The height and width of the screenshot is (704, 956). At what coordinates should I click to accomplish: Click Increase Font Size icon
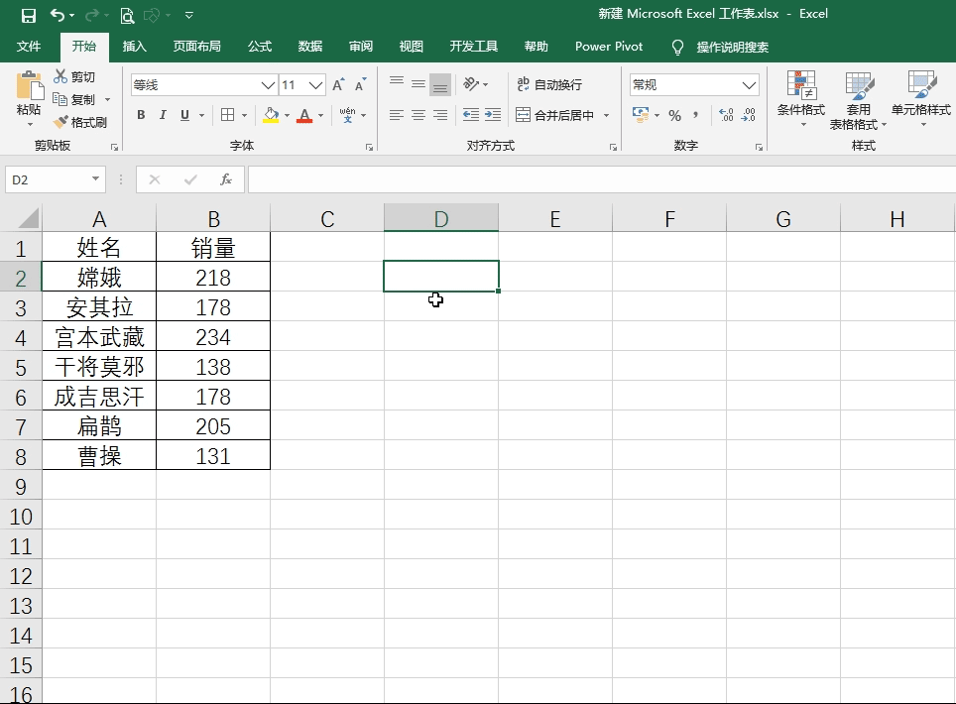point(338,84)
